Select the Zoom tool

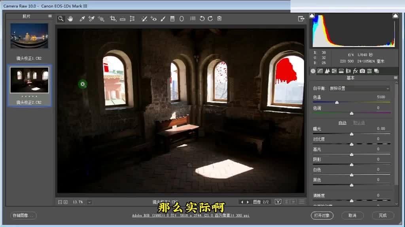click(x=60, y=18)
